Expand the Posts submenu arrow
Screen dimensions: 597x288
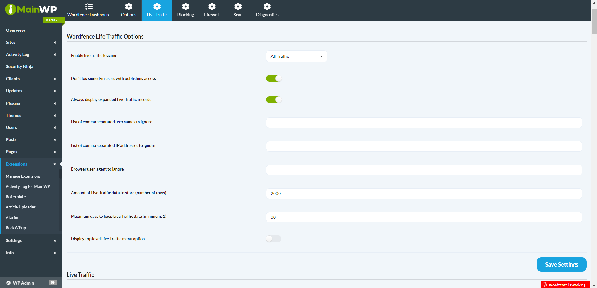tap(55, 140)
